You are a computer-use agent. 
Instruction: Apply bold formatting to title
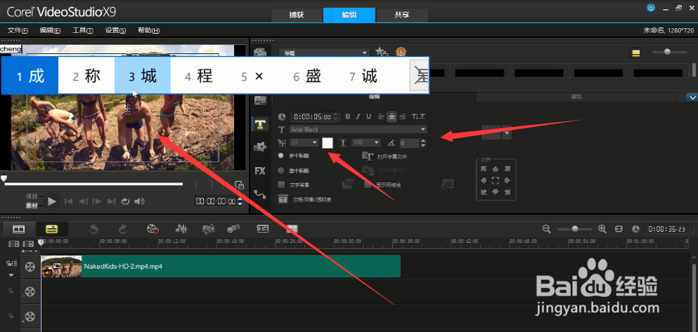point(348,117)
